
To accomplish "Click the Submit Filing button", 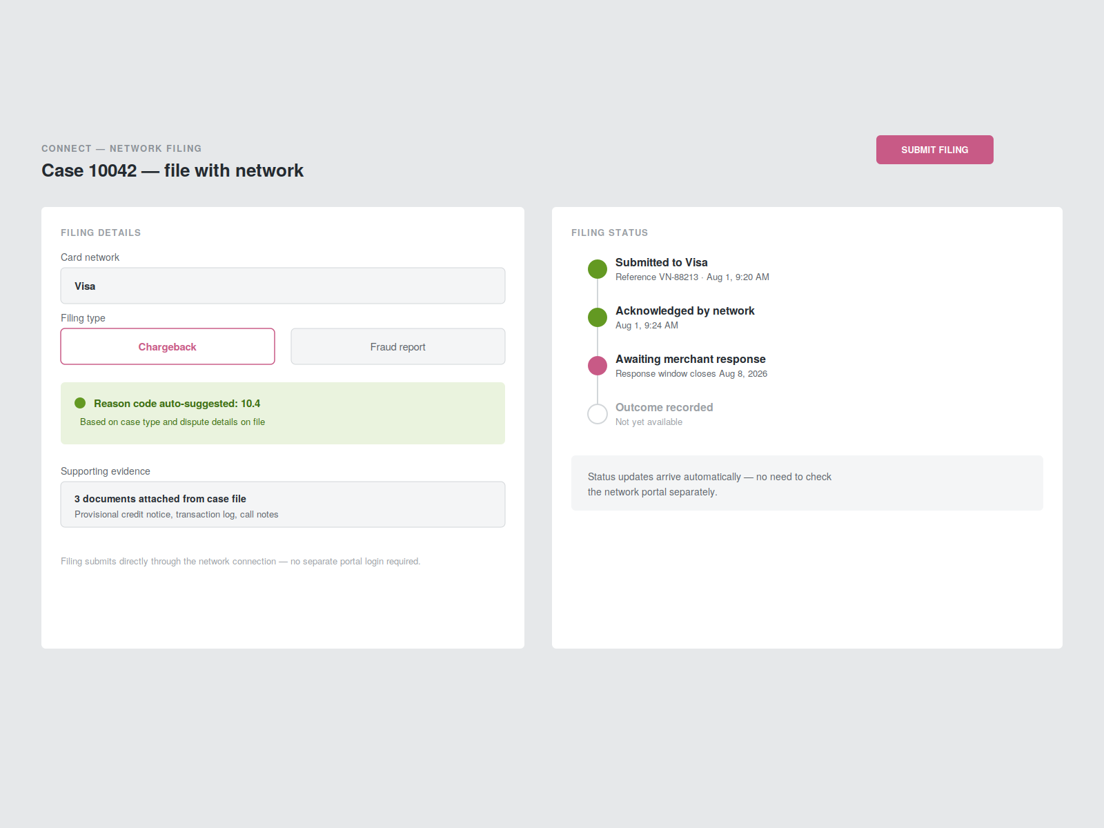I will [x=934, y=150].
